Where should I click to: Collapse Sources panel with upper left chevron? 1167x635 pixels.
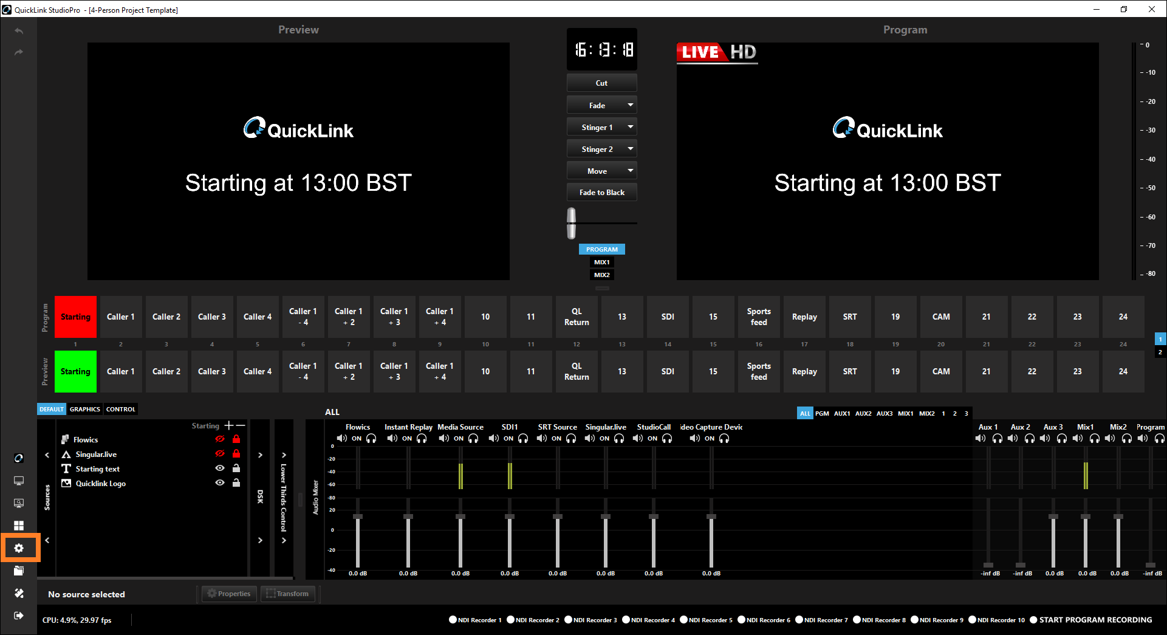(x=47, y=455)
